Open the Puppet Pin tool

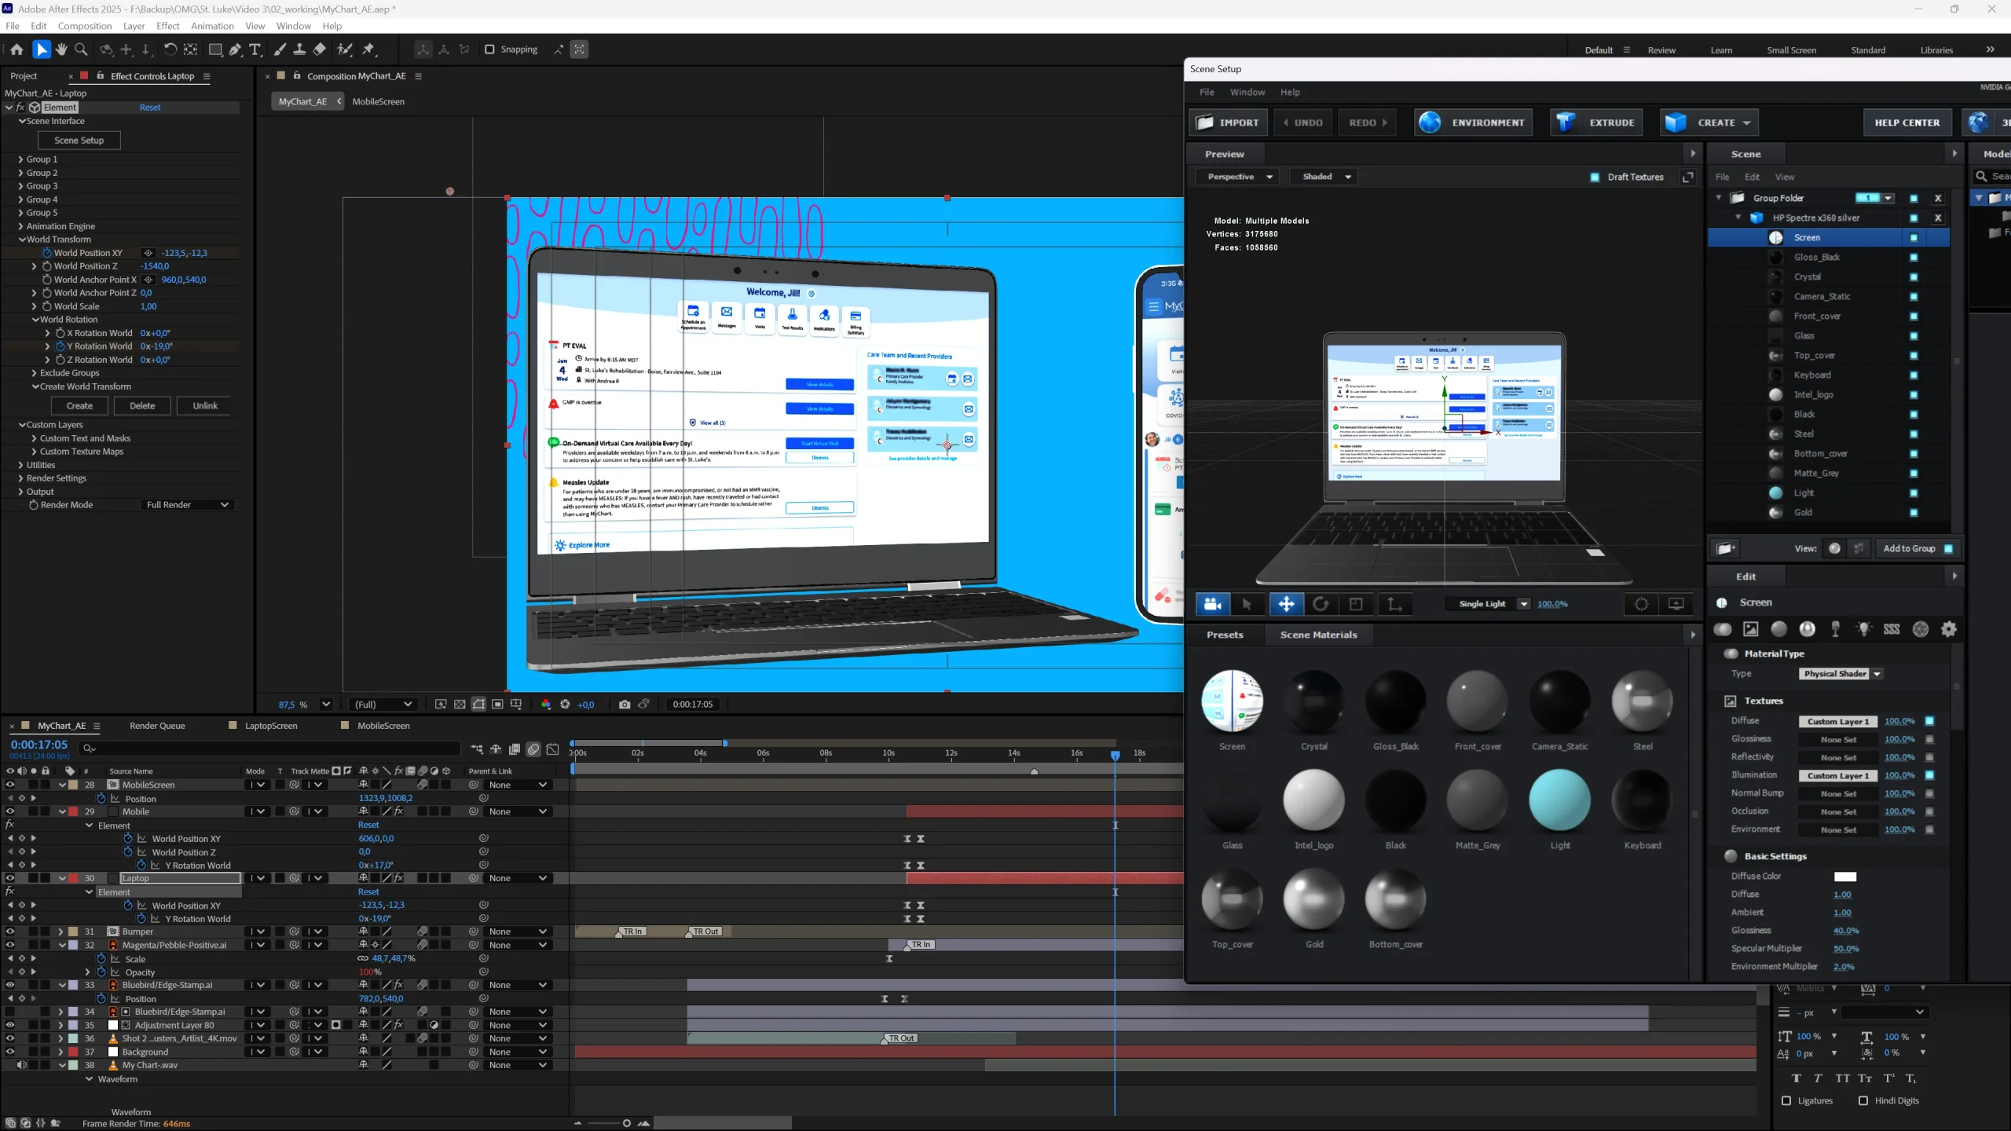[369, 49]
